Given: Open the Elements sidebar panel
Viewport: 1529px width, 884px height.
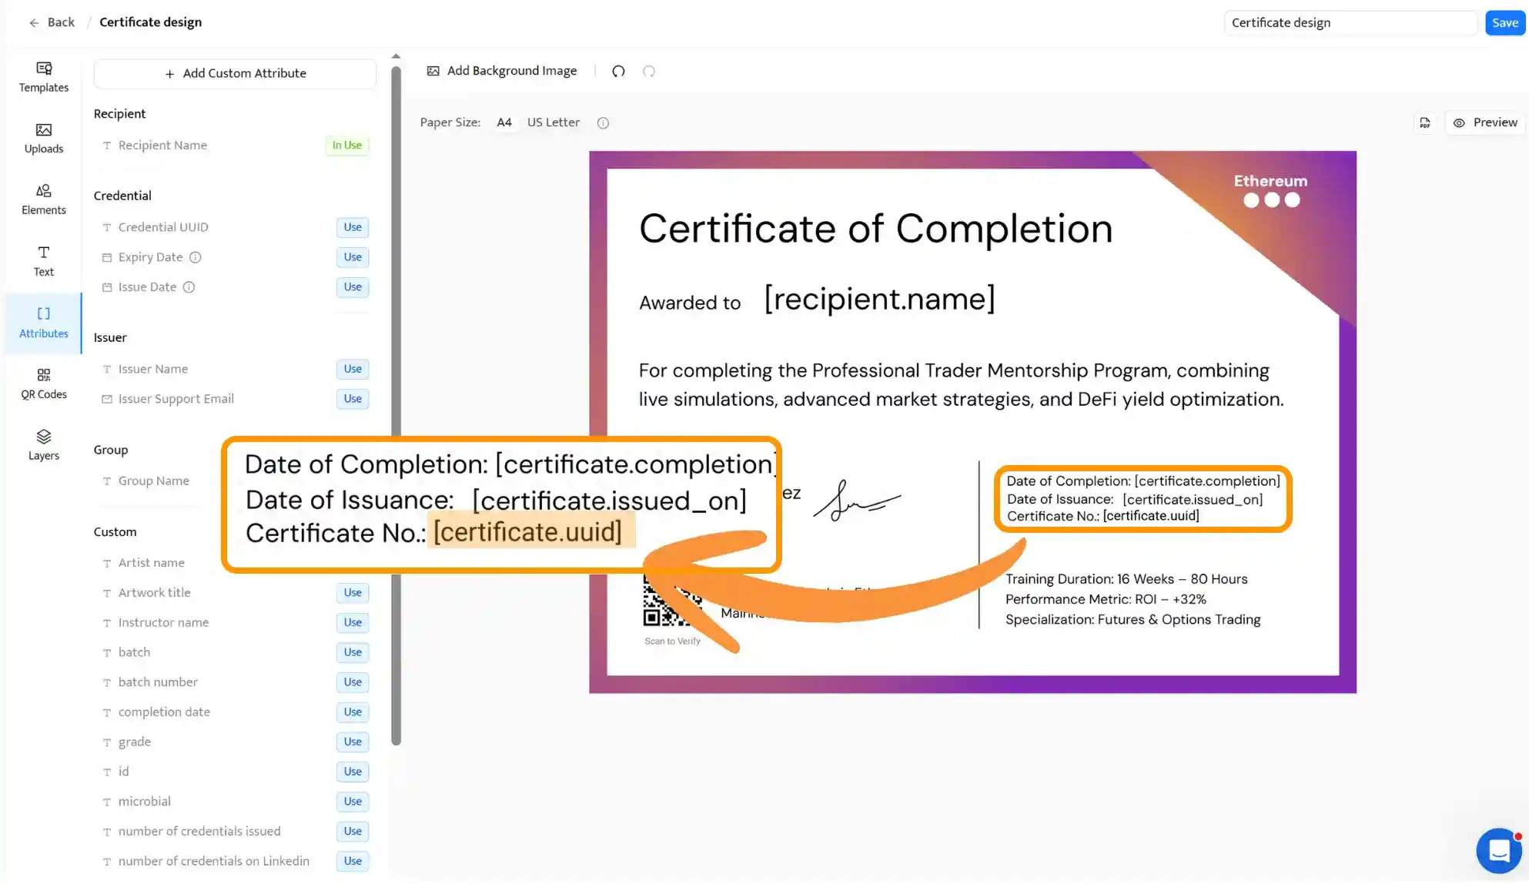Looking at the screenshot, I should point(43,199).
